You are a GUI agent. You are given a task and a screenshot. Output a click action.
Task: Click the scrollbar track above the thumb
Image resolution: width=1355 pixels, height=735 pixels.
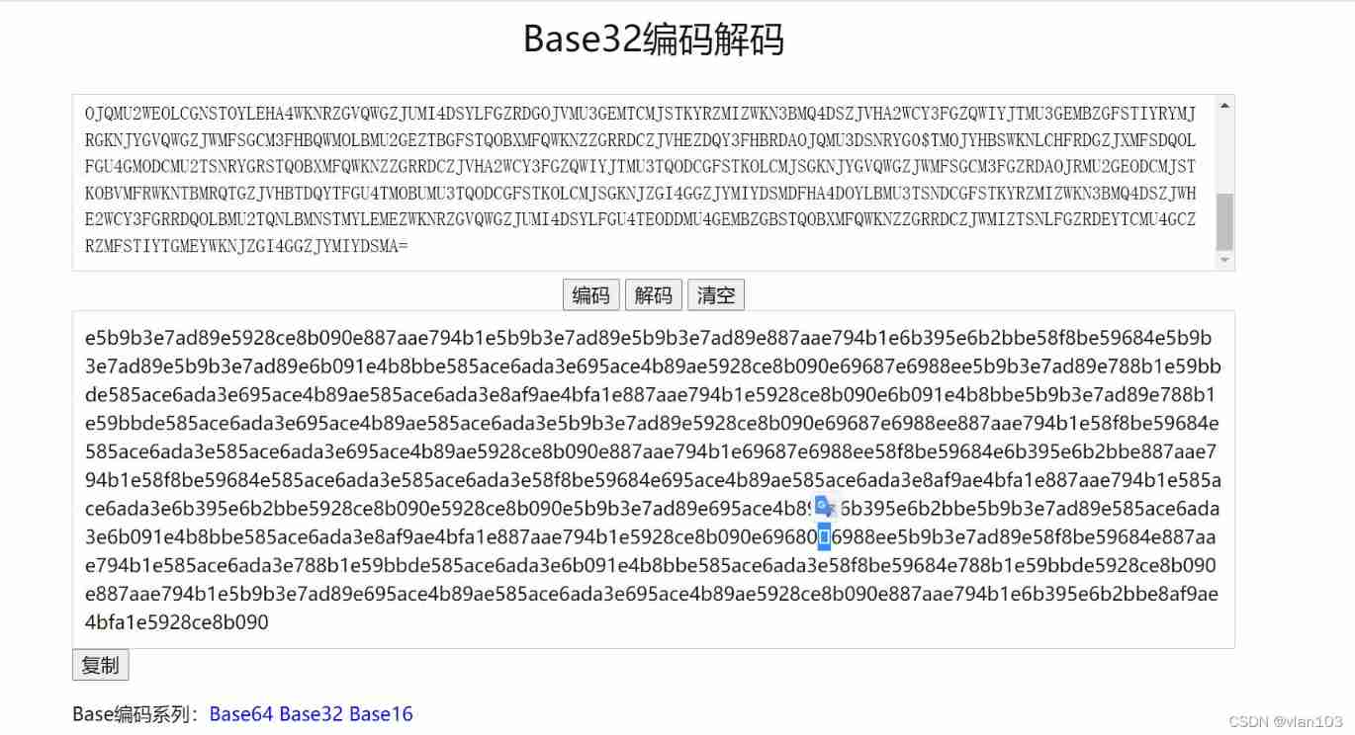coord(1225,153)
